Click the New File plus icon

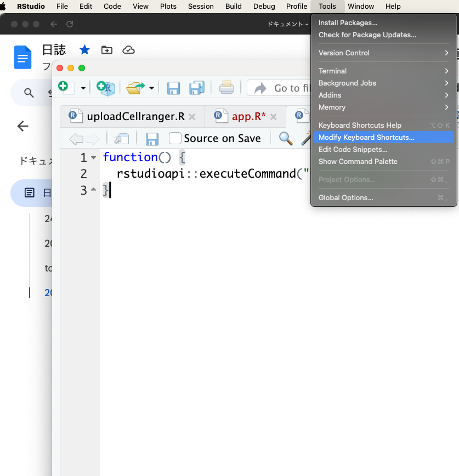[x=66, y=88]
